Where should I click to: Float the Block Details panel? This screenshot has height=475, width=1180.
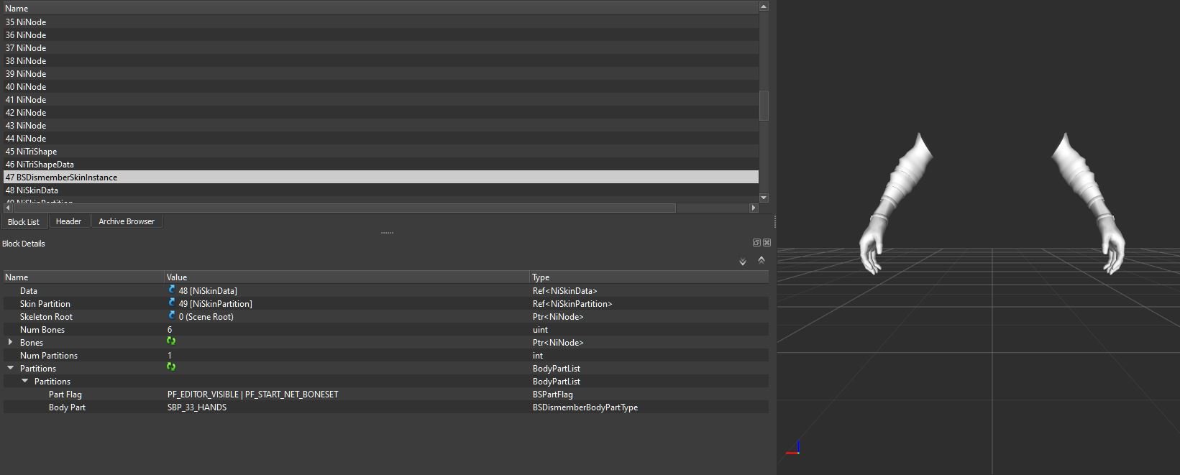[x=756, y=243]
